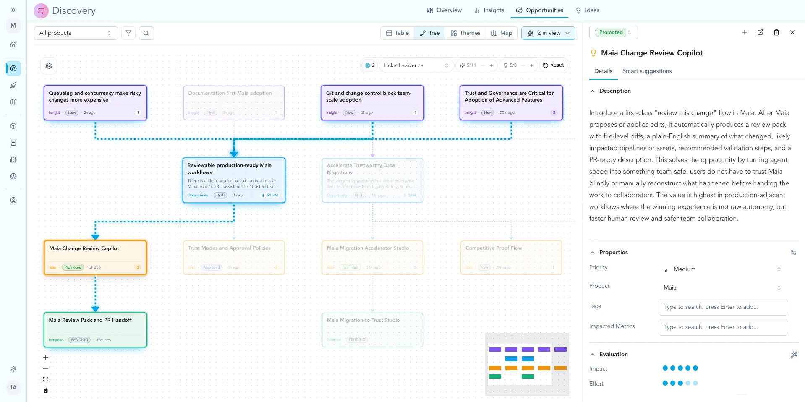Open canvas settings gear icon
Image resolution: width=805 pixels, height=402 pixels.
click(x=49, y=66)
